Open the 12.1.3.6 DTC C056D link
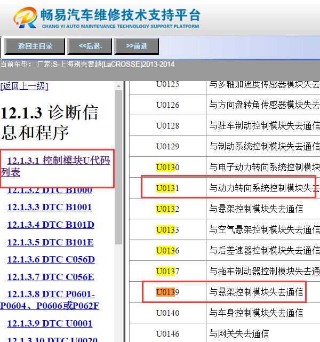Screen dimensions: 320x342 pyautogui.click(x=51, y=259)
